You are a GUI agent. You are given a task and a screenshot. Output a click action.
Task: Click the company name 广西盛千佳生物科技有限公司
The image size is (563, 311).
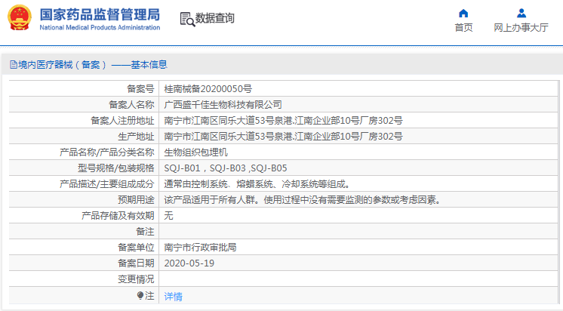tap(223, 104)
